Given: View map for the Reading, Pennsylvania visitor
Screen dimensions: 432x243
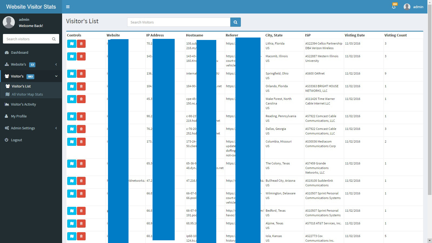Looking at the screenshot, I should [x=72, y=116].
